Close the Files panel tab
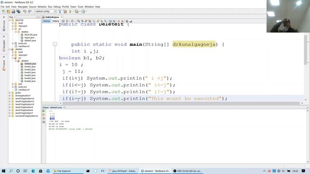310x174 pixels. (15, 17)
